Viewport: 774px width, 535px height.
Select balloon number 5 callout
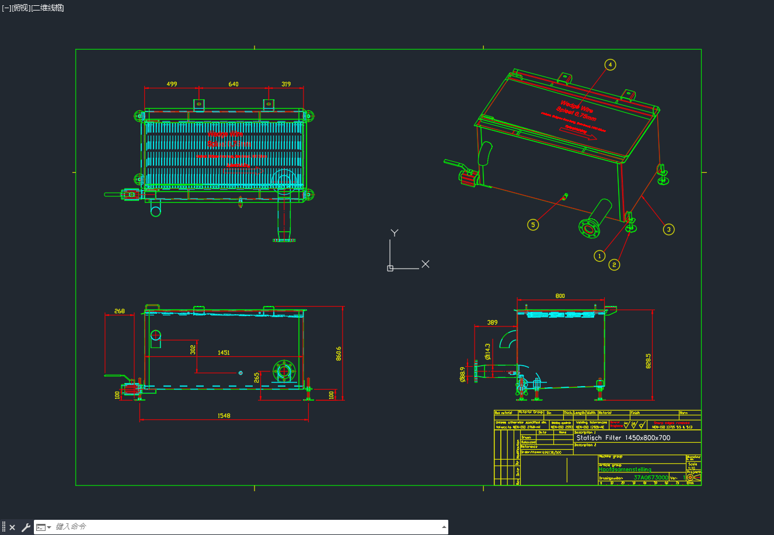pos(532,224)
